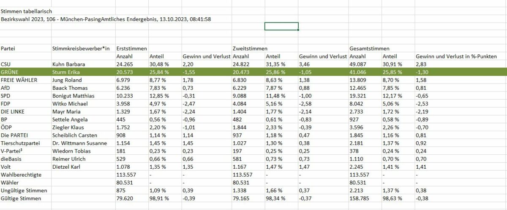Click SPD Zweitstimmen value 9.088
507x210 pixels.
pyautogui.click(x=240, y=95)
